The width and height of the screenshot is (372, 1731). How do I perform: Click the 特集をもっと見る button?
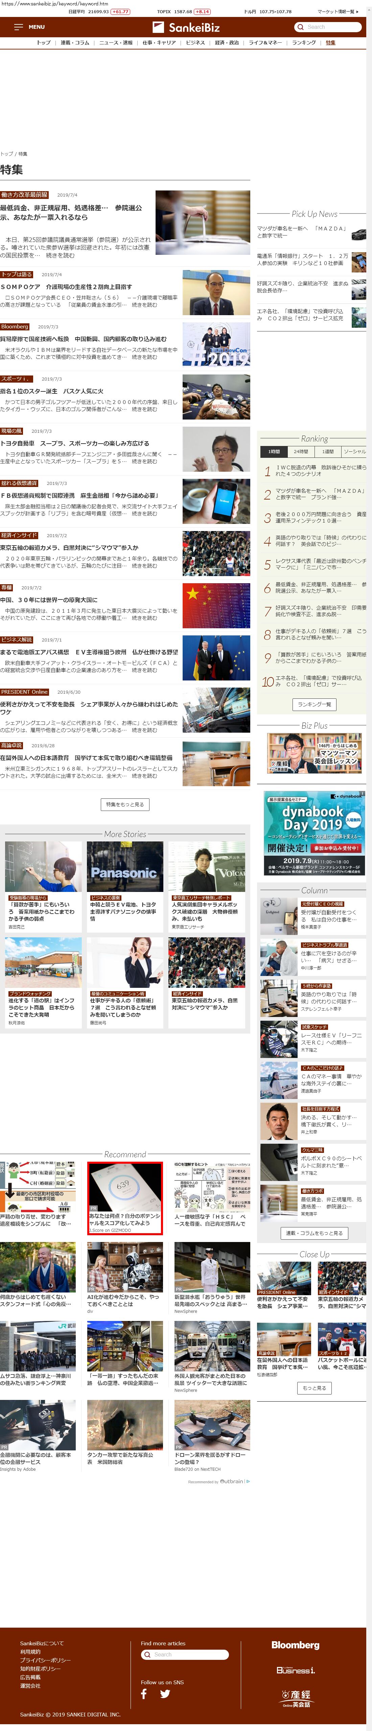[125, 805]
